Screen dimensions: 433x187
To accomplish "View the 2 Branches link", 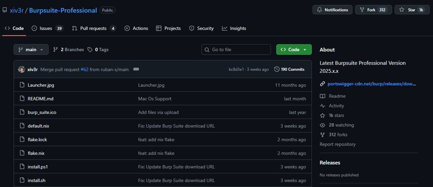I will coord(69,50).
